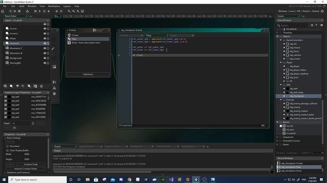Toggle the Persistent room checkbox
The height and width of the screenshot is (183, 327).
click(x=7, y=146)
